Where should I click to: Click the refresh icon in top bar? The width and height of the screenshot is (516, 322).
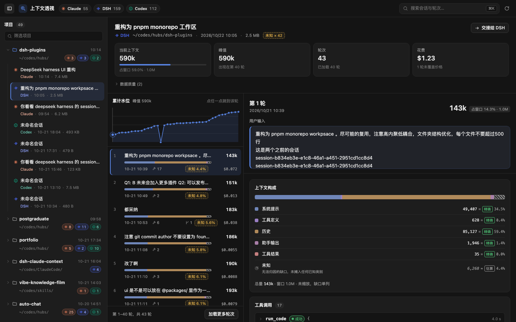[507, 8]
